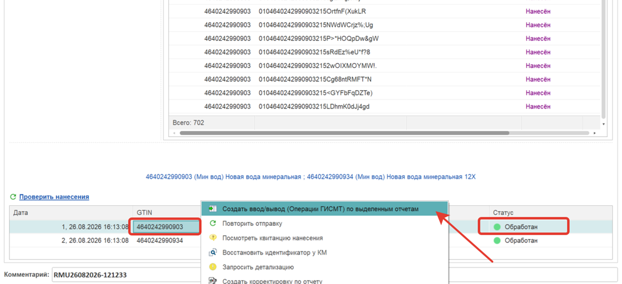Open the Проверить нанесения link
The image size is (622, 284).
[54, 197]
